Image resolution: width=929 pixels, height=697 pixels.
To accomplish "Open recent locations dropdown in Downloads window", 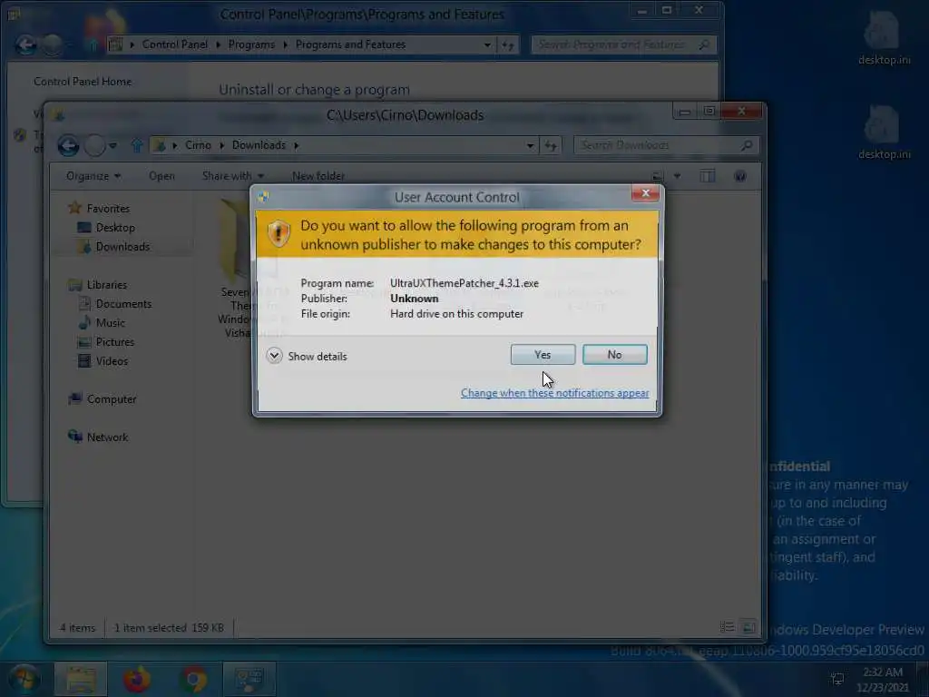I will 112,145.
